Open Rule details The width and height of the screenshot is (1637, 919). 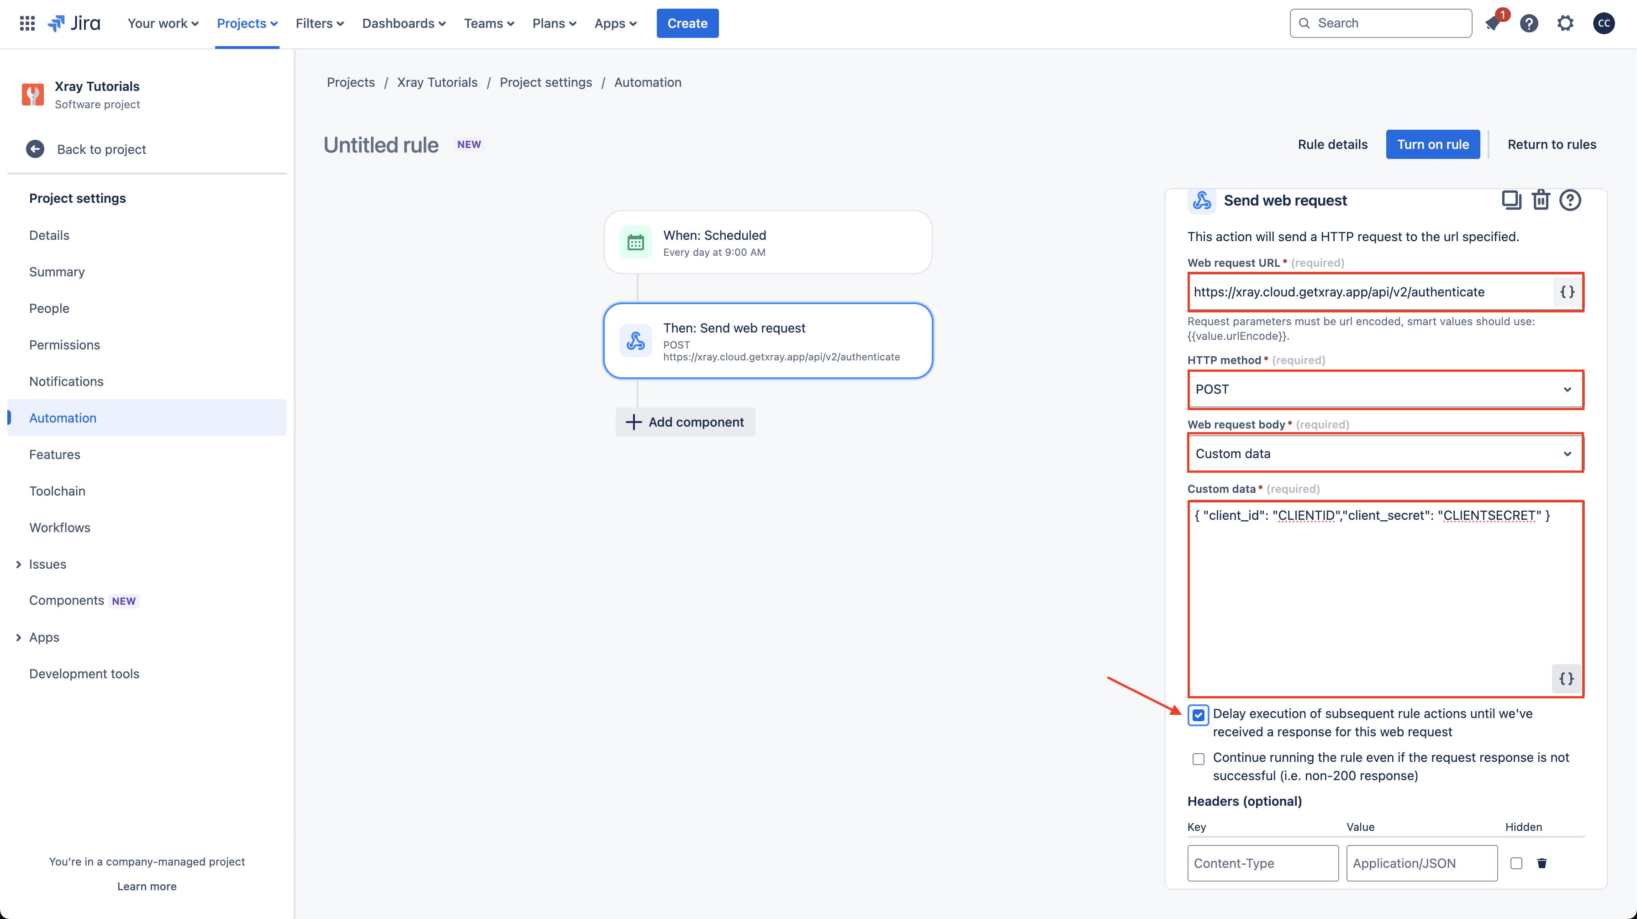coord(1333,144)
